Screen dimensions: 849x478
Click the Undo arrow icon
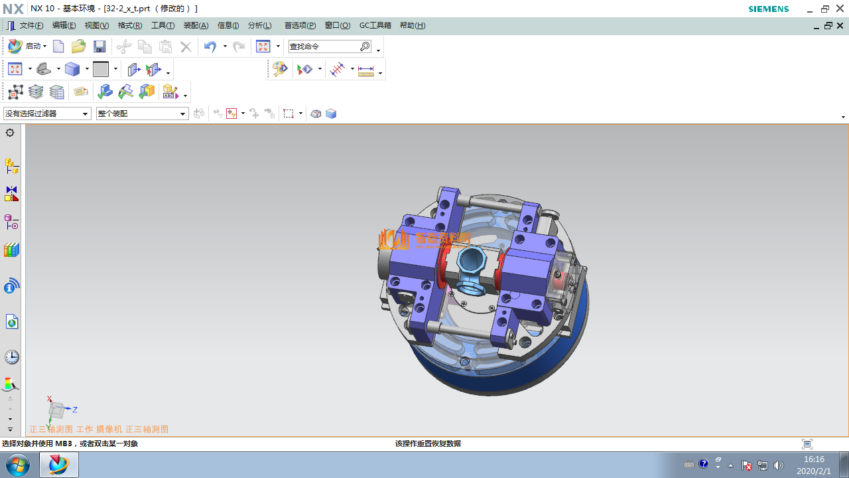210,46
